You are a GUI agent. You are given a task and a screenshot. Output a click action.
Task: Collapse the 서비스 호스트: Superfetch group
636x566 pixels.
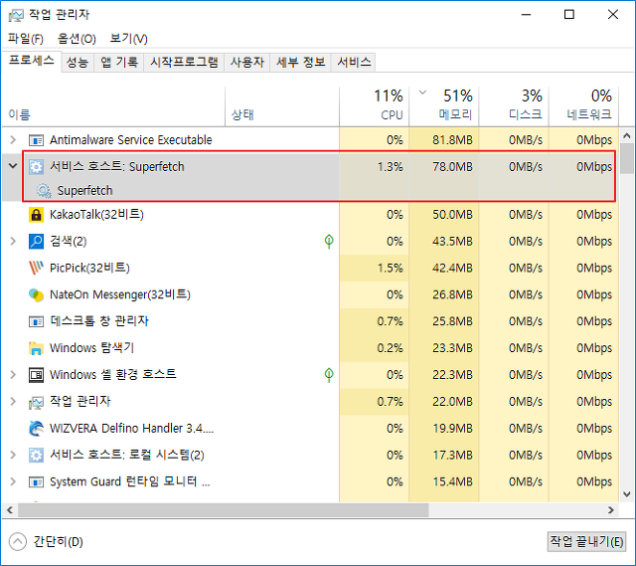click(x=13, y=166)
